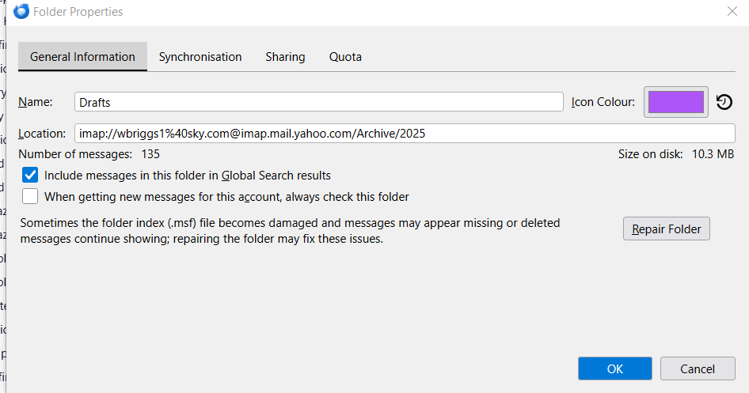Cancel the folder properties dialog
The height and width of the screenshot is (393, 749).
(698, 368)
